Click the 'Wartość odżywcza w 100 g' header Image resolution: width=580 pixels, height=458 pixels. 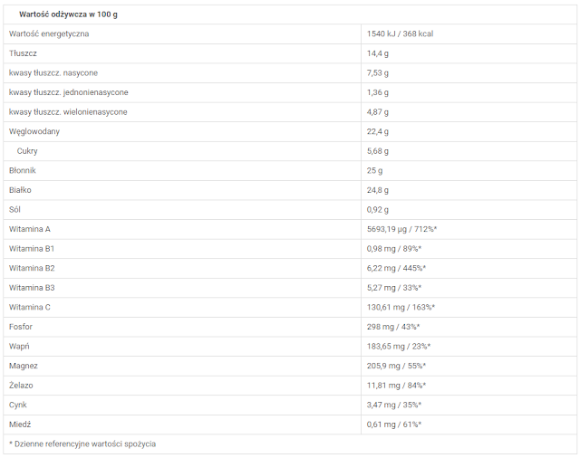point(68,14)
